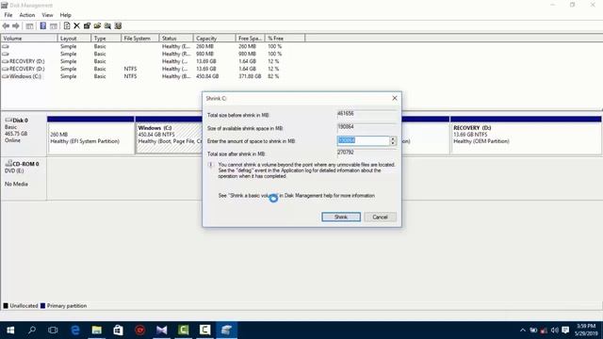The image size is (603, 339).
Task: Click the blue Primary partition legend swatch
Action: (x=42, y=306)
